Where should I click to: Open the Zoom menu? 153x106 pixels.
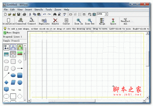(58, 9)
